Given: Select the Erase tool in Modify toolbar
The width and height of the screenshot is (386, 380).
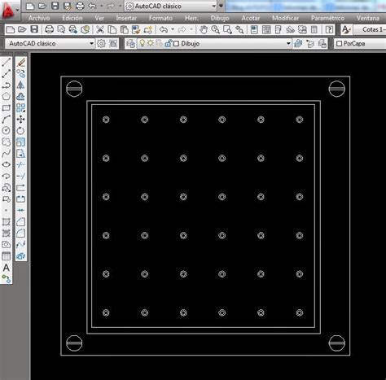Looking at the screenshot, I should [20, 62].
